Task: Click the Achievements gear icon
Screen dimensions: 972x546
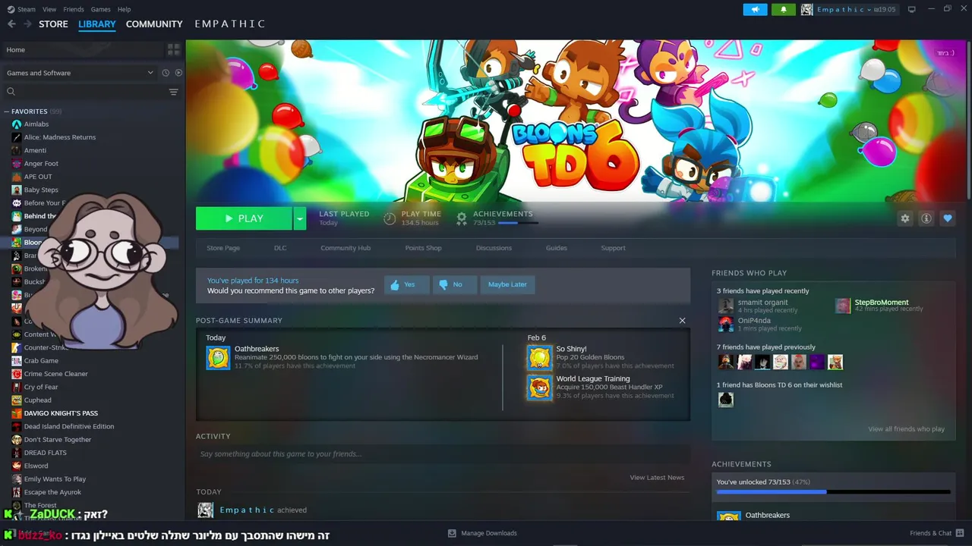Action: 461,218
